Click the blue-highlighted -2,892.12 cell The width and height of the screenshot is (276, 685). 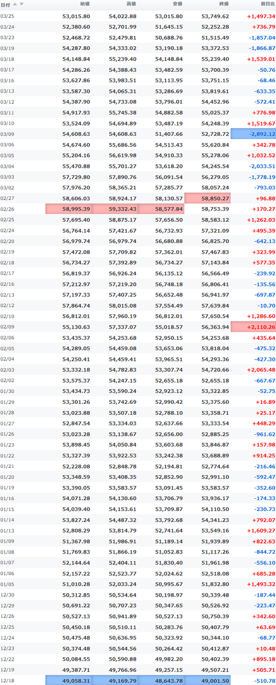click(x=253, y=134)
